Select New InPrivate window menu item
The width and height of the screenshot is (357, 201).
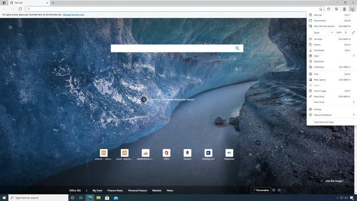(x=332, y=26)
